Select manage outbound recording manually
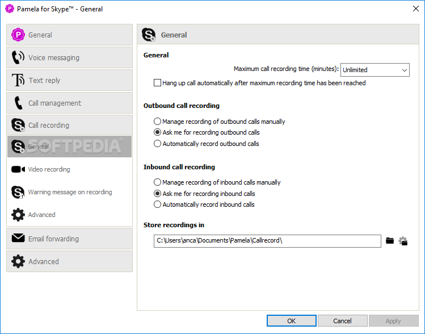 [157, 122]
